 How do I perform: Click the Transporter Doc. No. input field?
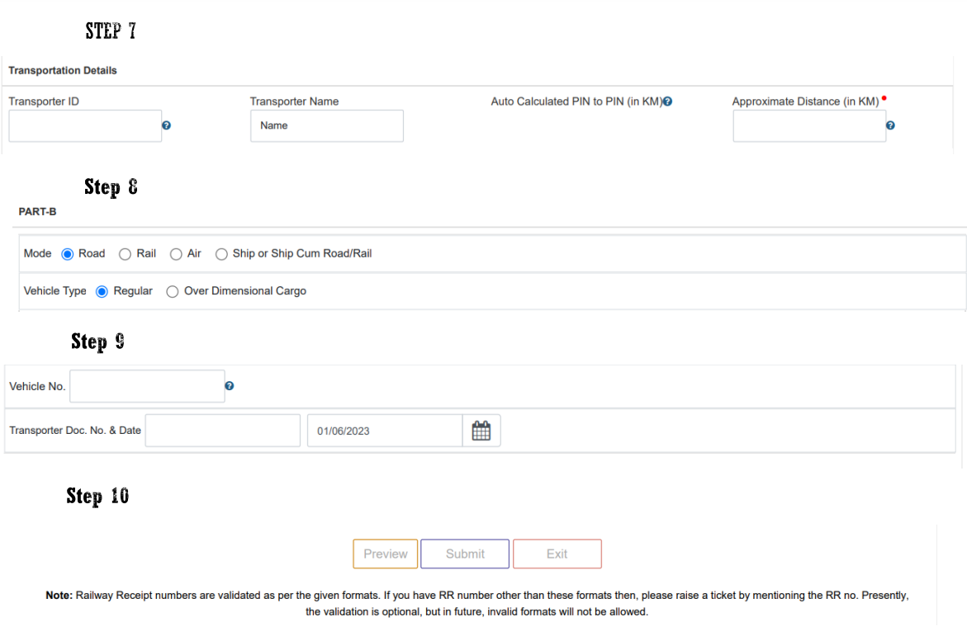(223, 431)
